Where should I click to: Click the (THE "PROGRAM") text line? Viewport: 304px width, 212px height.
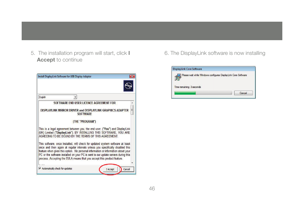tap(84, 121)
